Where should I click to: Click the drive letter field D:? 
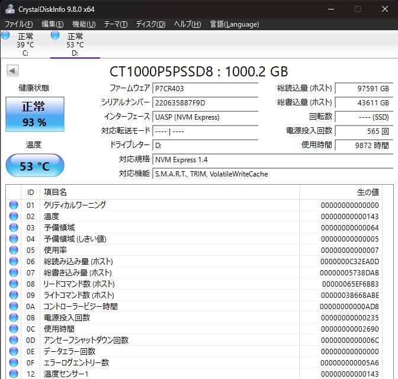[205, 146]
